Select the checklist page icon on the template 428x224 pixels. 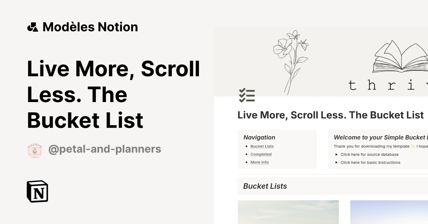(x=247, y=95)
